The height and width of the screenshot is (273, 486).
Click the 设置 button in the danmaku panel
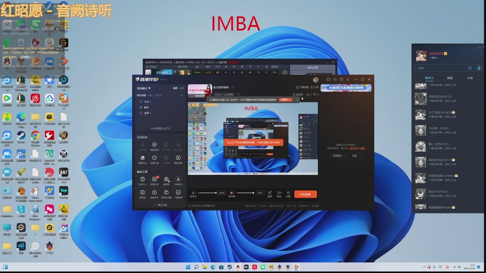pos(354,155)
